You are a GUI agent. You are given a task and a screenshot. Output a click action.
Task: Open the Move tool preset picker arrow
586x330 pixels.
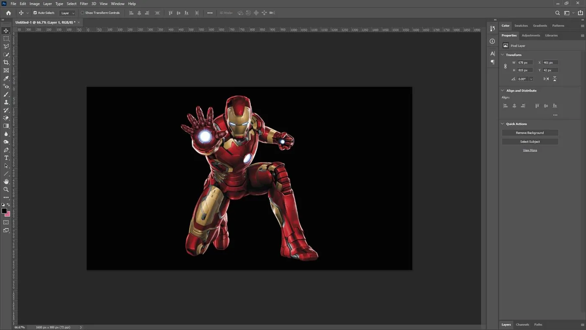28,13
